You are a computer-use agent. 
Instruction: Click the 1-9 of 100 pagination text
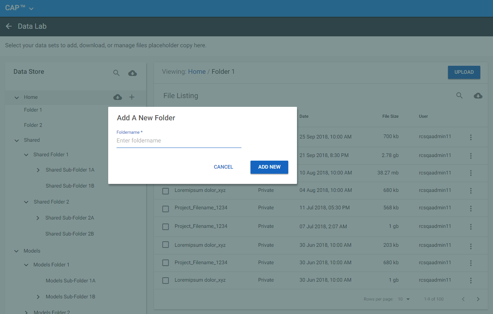tap(434, 299)
